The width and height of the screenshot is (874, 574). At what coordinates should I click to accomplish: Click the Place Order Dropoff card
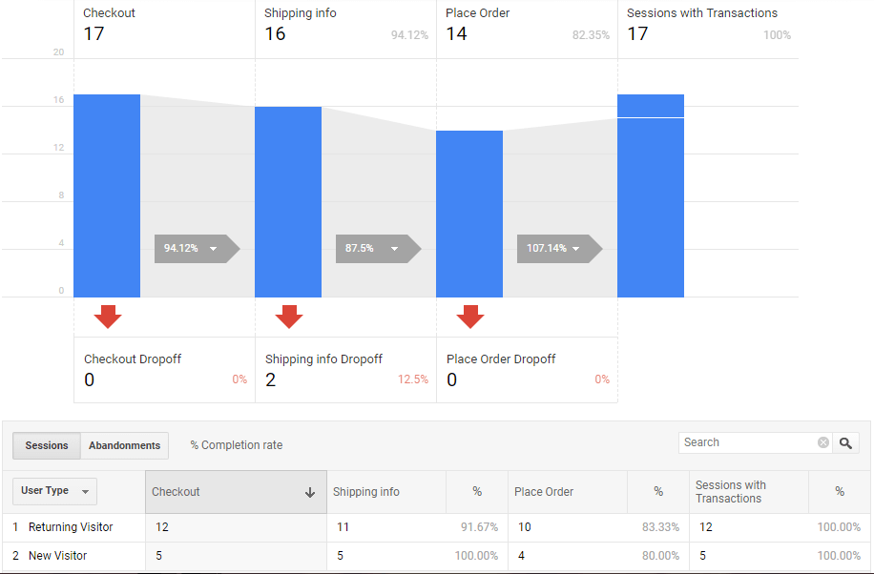pos(527,370)
